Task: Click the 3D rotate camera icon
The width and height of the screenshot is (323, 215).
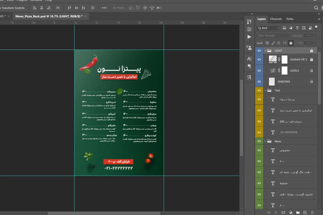Action: (131, 8)
